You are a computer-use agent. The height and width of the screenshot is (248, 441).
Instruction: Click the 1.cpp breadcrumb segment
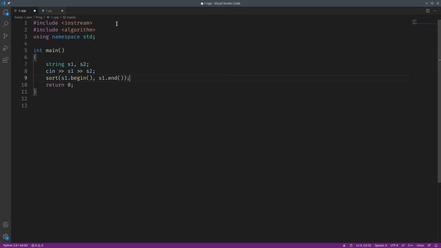53,17
